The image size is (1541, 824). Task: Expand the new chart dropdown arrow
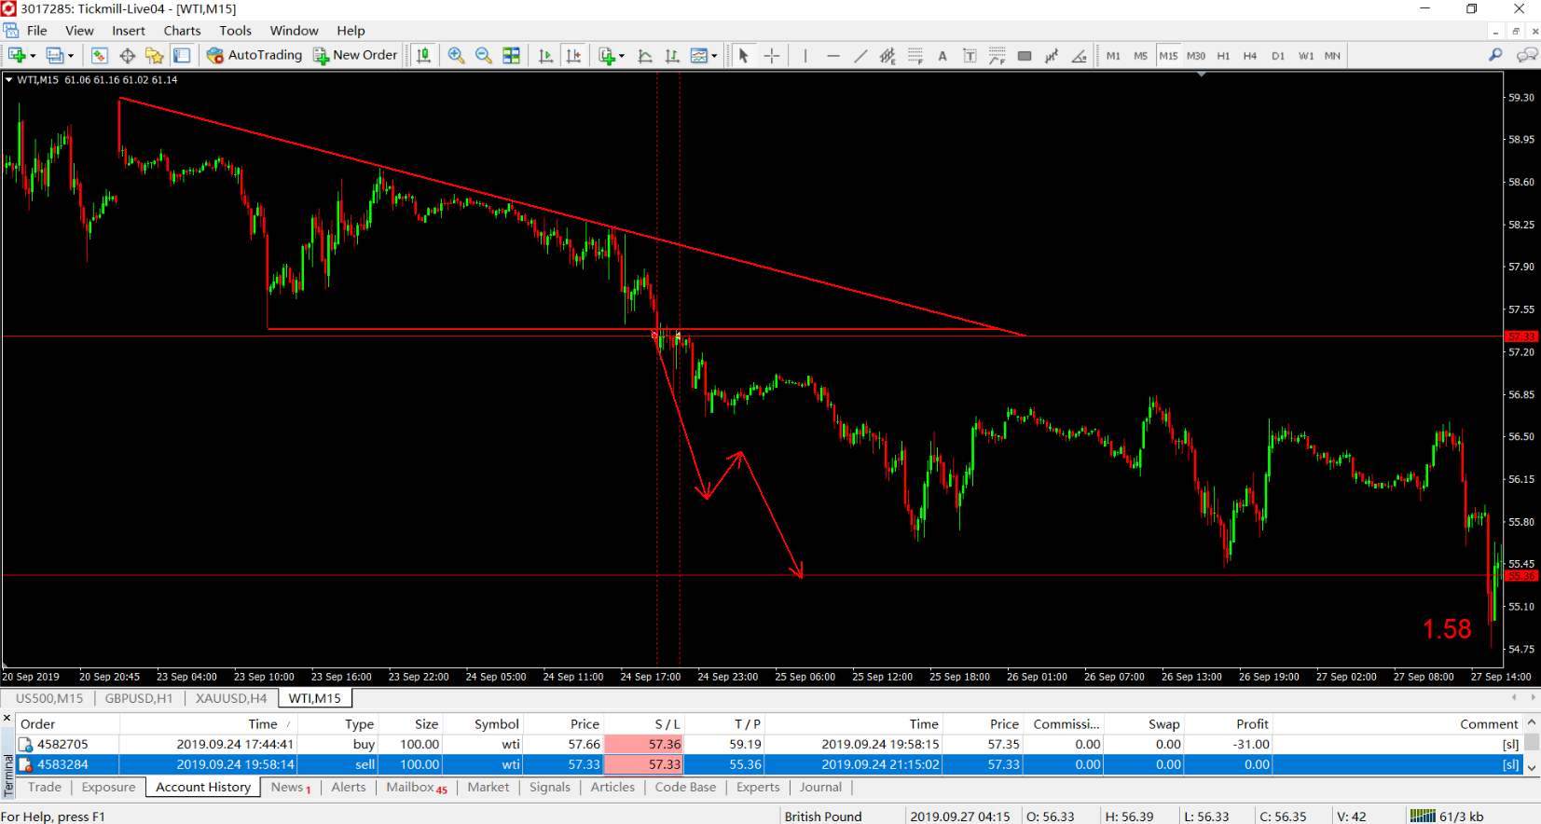click(33, 56)
